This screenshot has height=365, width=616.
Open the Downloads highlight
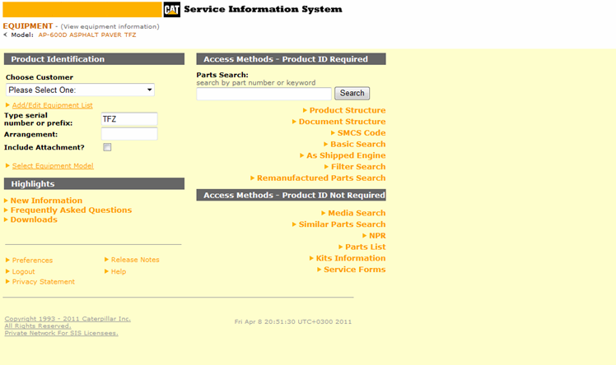tap(34, 219)
